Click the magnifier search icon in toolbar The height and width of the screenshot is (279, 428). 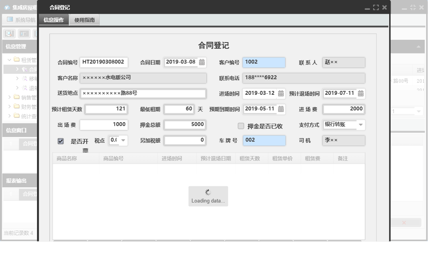pyautogui.click(x=9, y=34)
